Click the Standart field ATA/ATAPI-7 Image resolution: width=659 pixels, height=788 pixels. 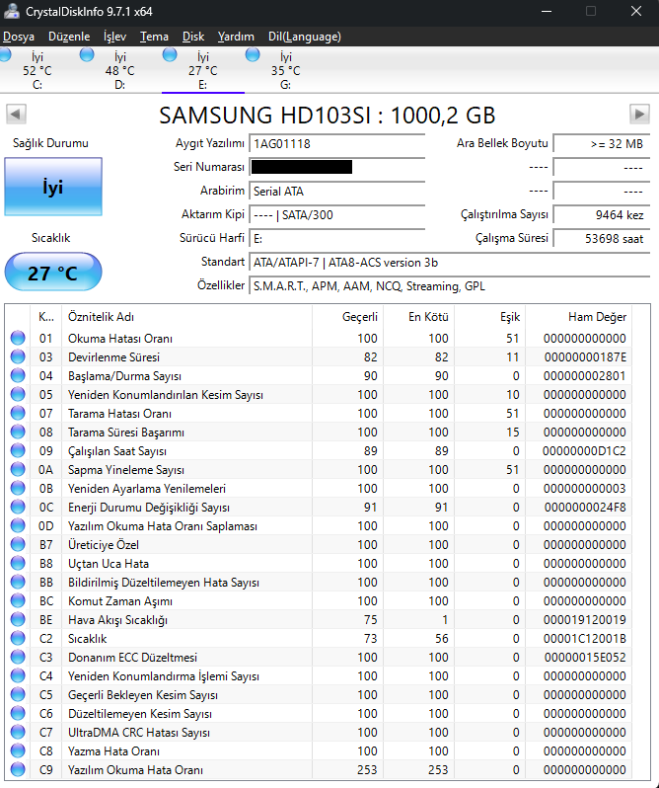point(449,263)
